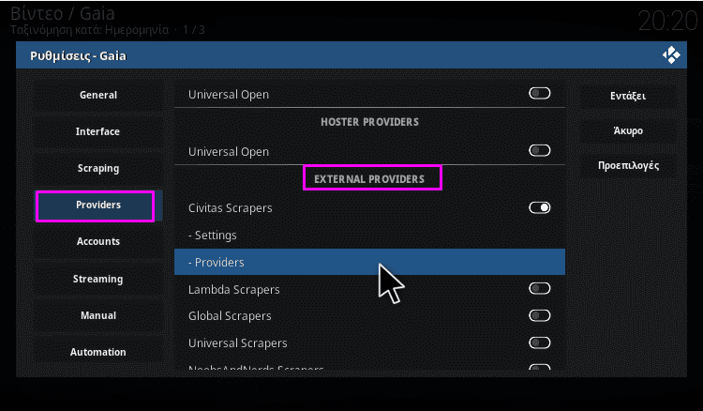Click the HOSTER PROVIDERS section heading
Screen dimensions: 703x411
(369, 122)
